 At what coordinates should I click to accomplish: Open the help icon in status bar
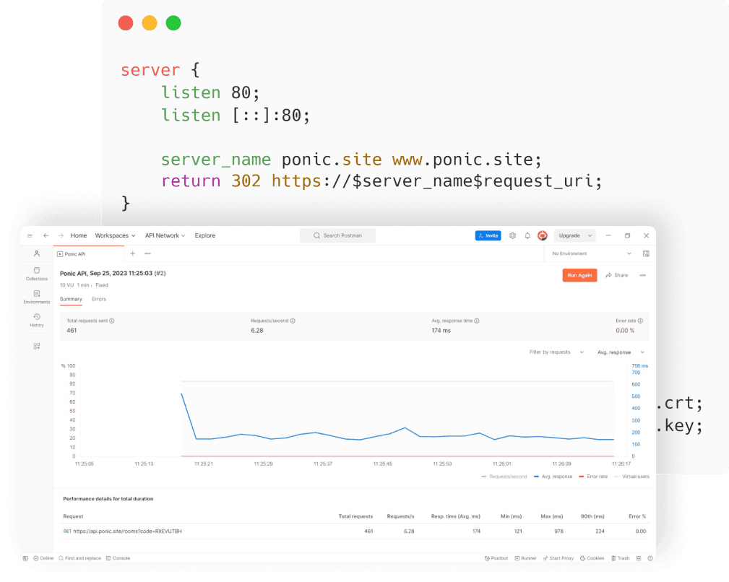(x=650, y=558)
